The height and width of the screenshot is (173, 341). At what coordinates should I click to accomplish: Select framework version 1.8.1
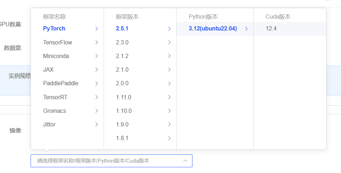coord(140,138)
